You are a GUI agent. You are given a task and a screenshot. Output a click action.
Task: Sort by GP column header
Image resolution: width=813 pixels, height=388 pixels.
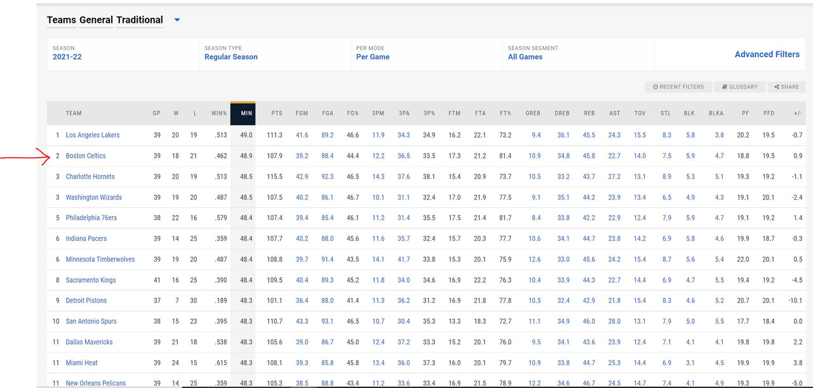pos(156,113)
